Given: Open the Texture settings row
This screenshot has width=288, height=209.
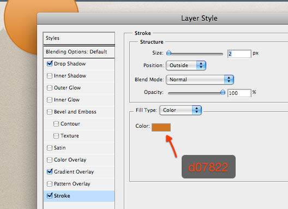Looking at the screenshot, I should point(79,136).
